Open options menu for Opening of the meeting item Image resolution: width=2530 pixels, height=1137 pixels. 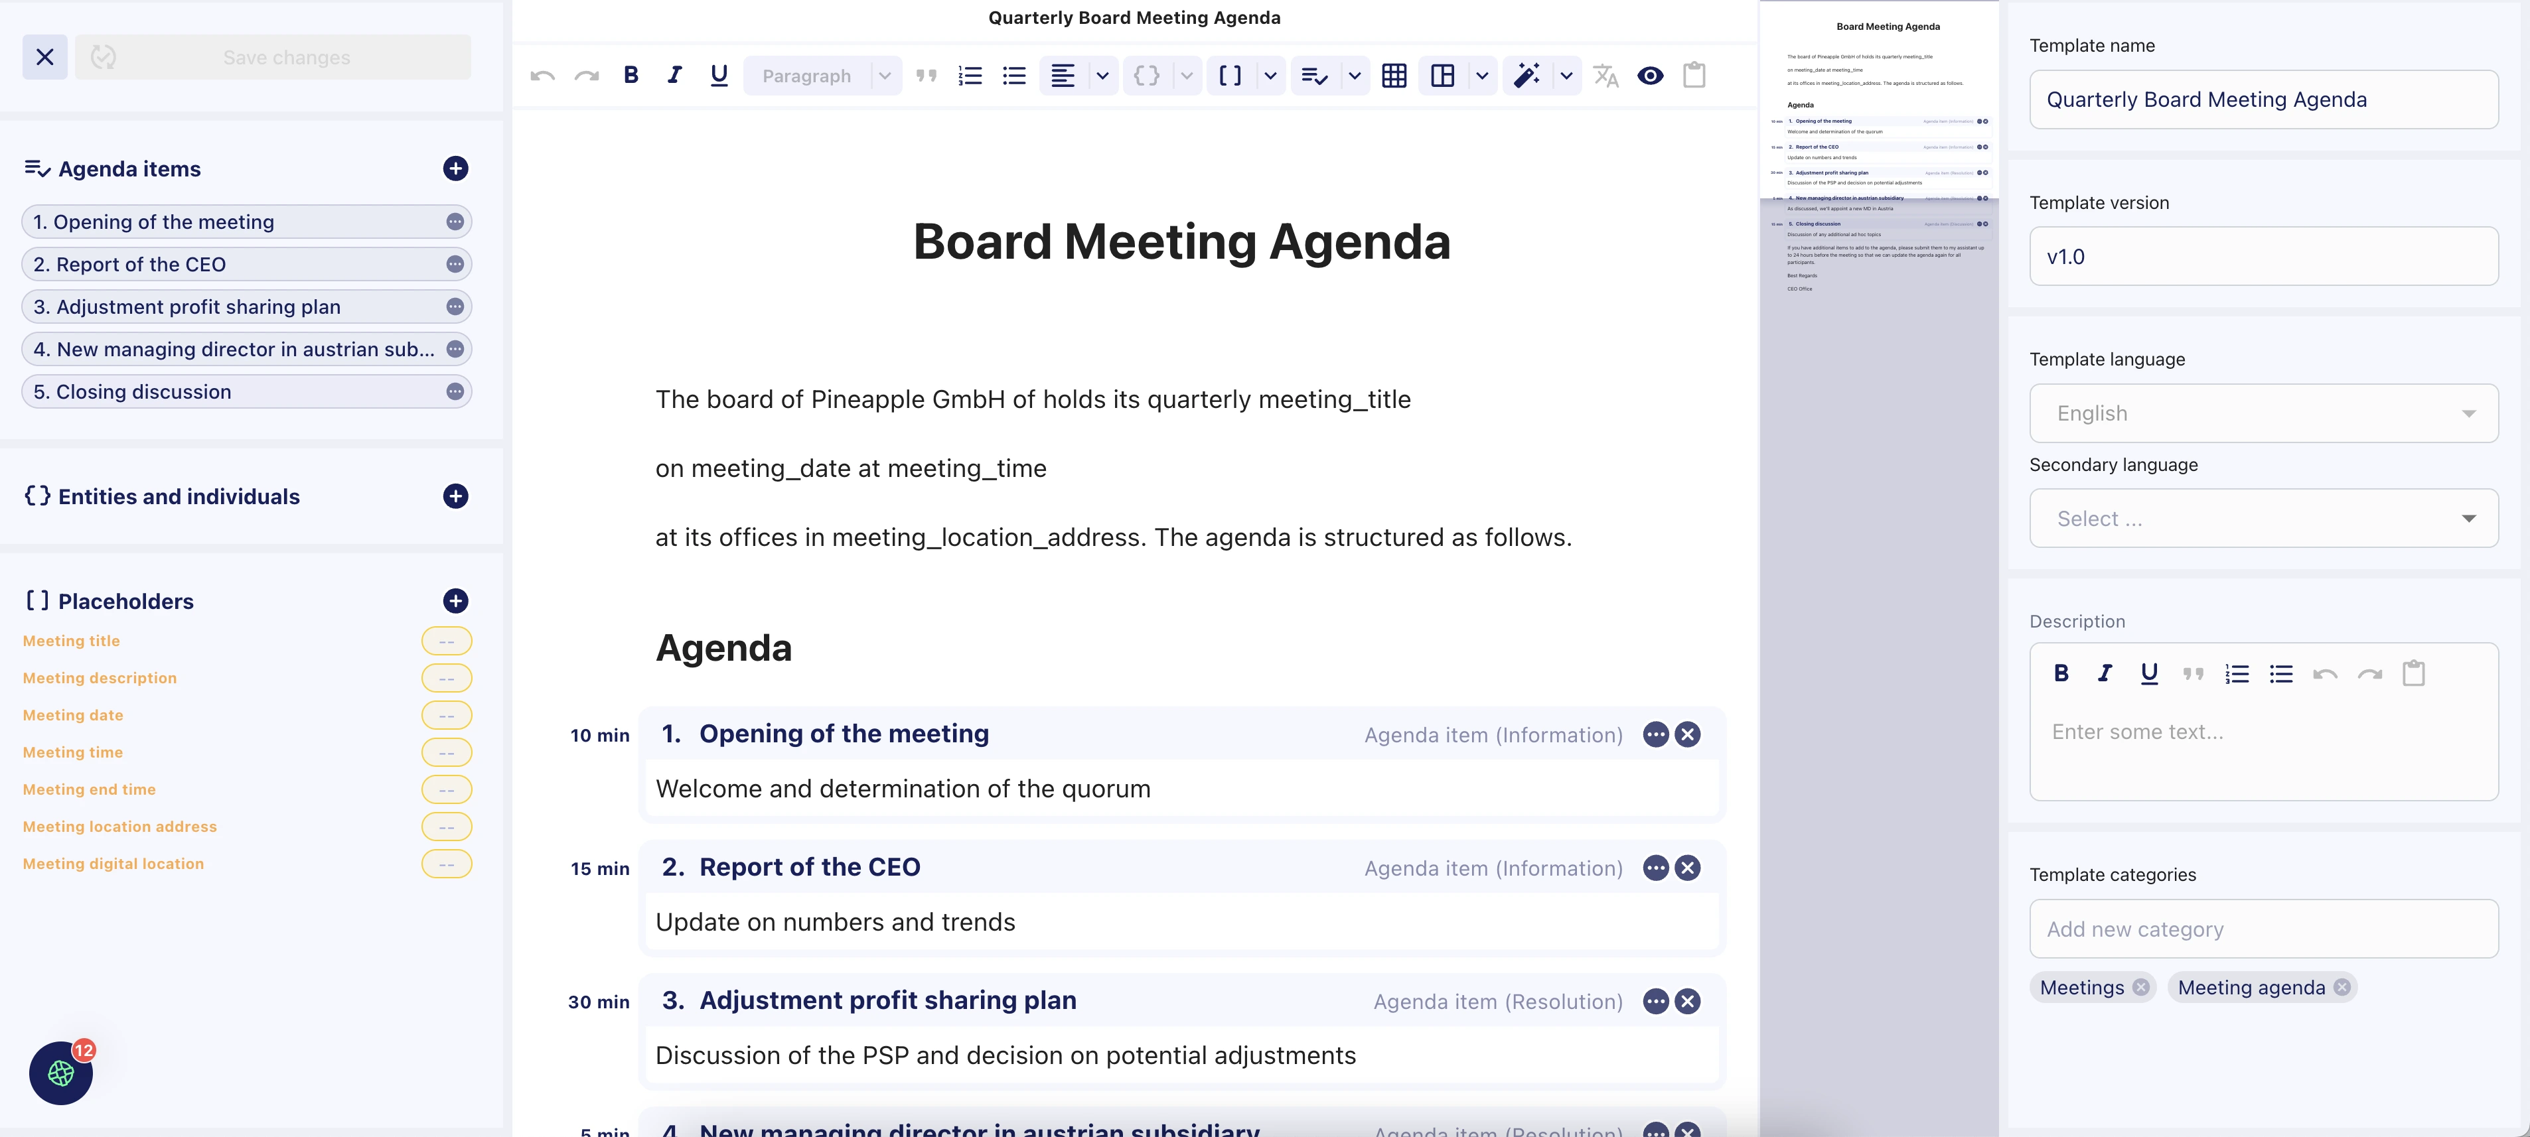click(x=1656, y=734)
